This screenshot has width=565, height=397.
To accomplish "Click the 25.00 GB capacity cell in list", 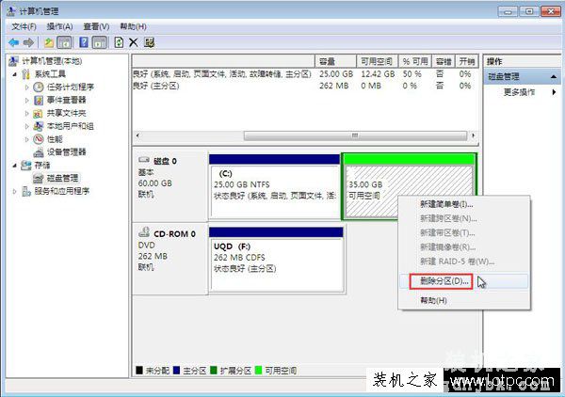I will (336, 74).
